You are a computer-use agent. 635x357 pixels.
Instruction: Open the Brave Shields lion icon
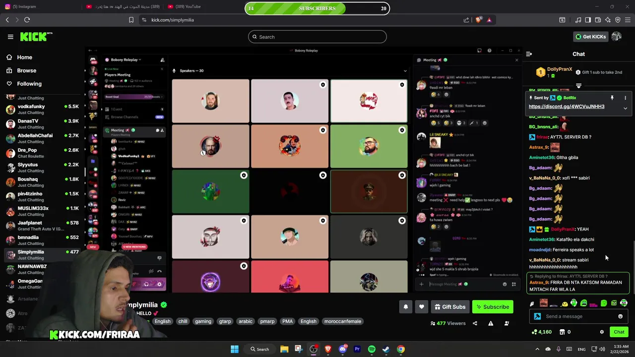(478, 20)
